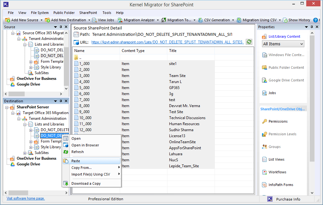Open the SharePoint menu
The image size is (323, 205).
click(x=88, y=13)
